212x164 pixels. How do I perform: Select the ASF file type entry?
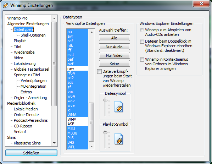click(x=78, y=124)
